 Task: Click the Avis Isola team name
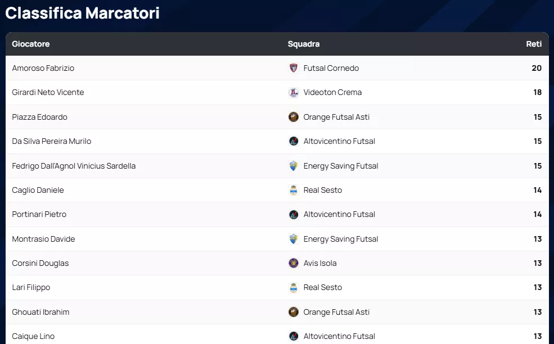pyautogui.click(x=320, y=263)
